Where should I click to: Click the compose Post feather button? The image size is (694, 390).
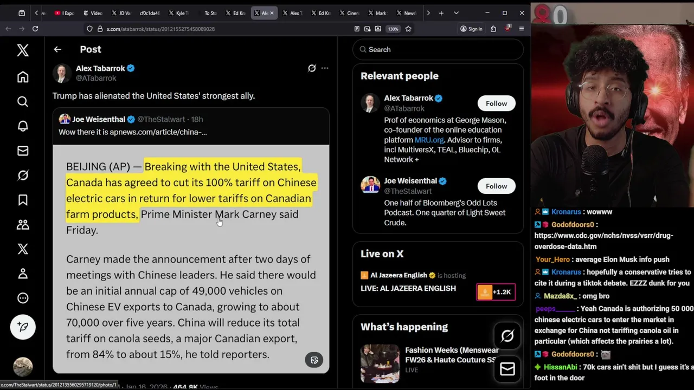click(23, 327)
